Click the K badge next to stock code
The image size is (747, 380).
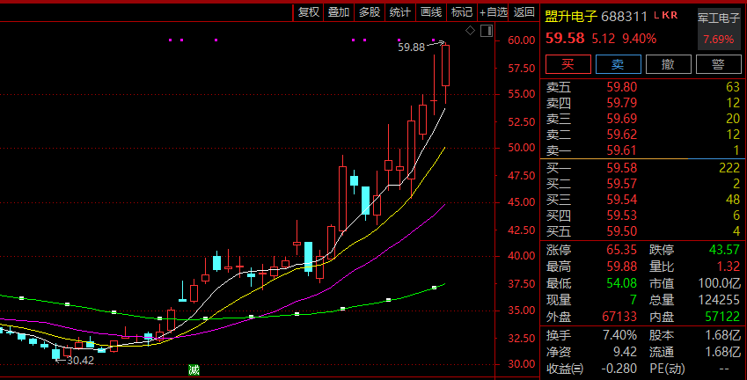665,16
